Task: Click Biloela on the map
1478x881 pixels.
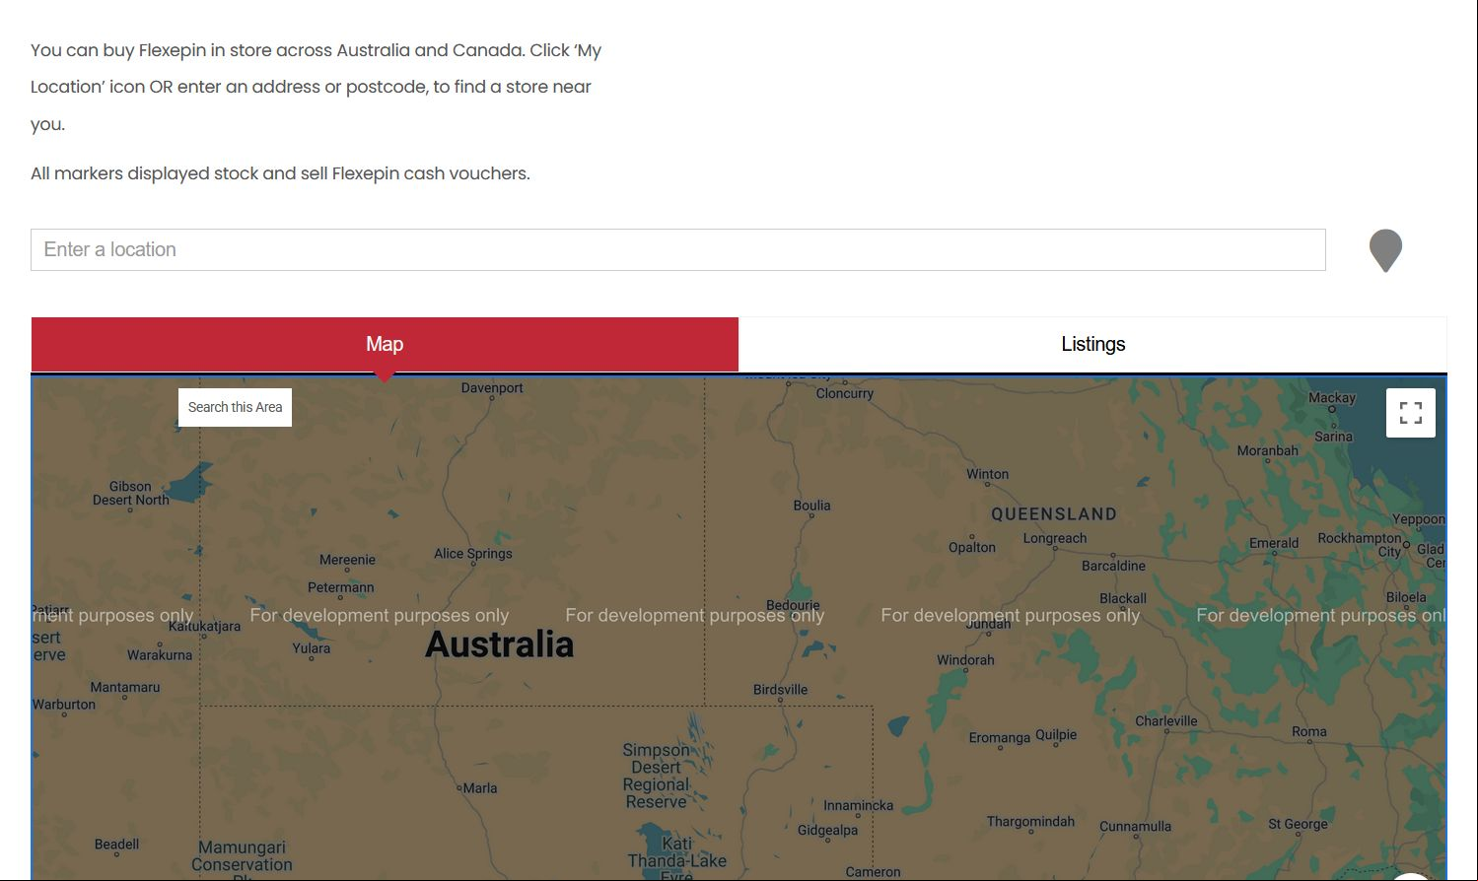Action: pos(1406,597)
